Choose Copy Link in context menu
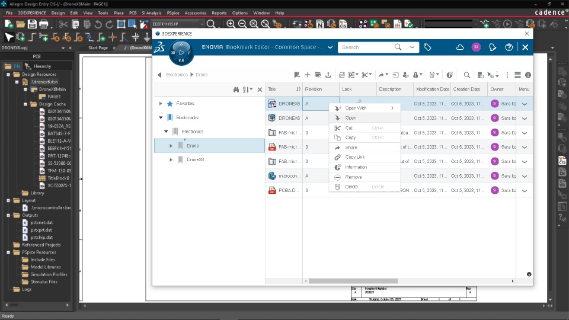This screenshot has height=320, width=569. (365, 157)
